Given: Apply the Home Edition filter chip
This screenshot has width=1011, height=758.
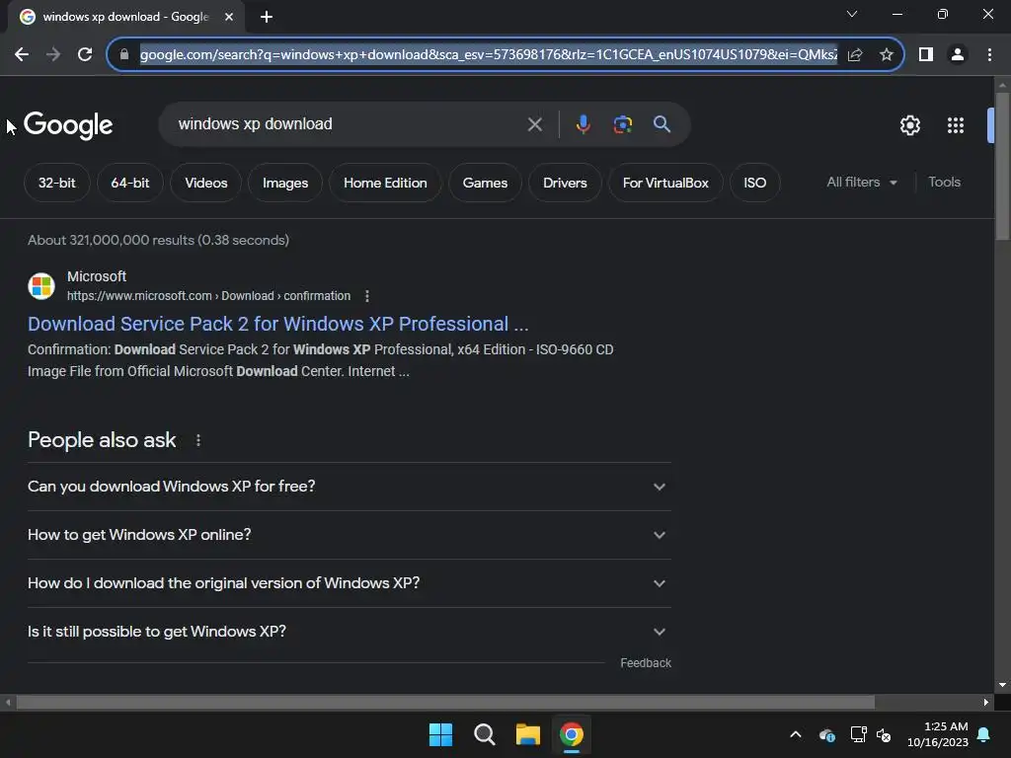Looking at the screenshot, I should 385,183.
